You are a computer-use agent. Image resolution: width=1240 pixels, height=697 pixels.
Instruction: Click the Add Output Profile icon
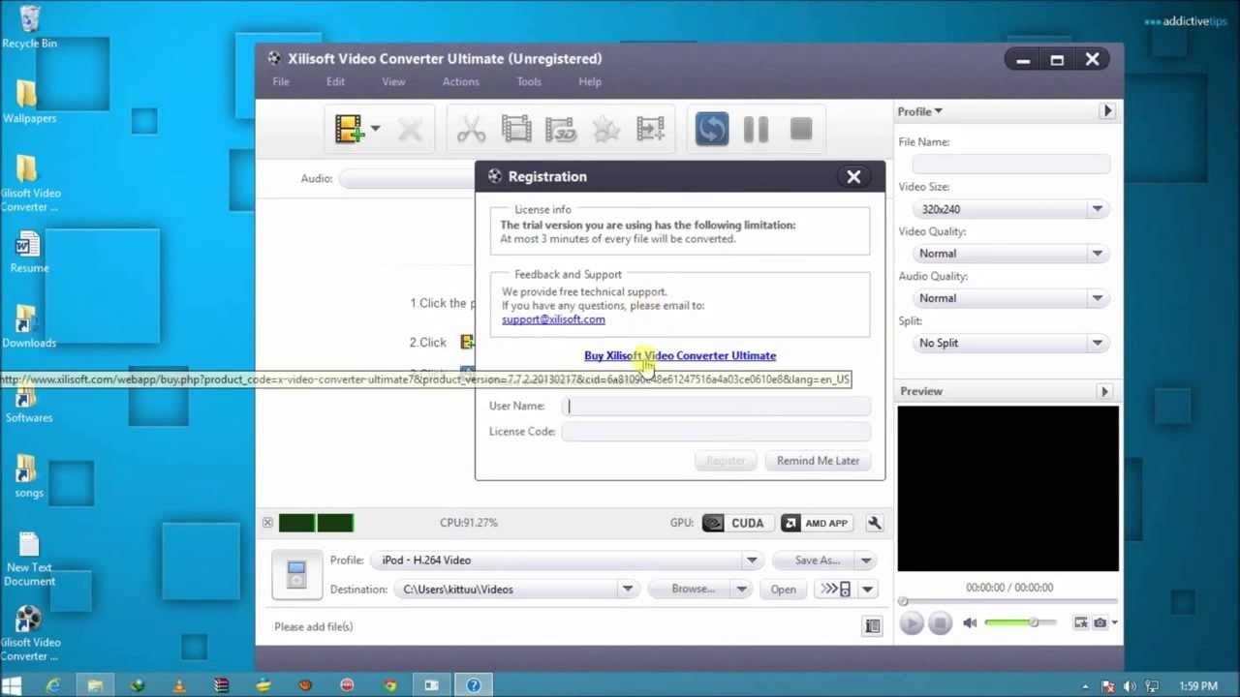[x=651, y=130]
